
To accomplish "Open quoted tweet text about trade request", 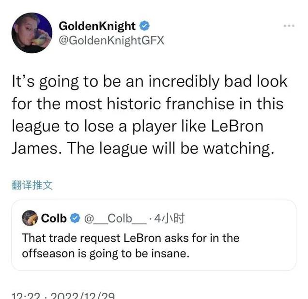I will pyautogui.click(x=131, y=246).
